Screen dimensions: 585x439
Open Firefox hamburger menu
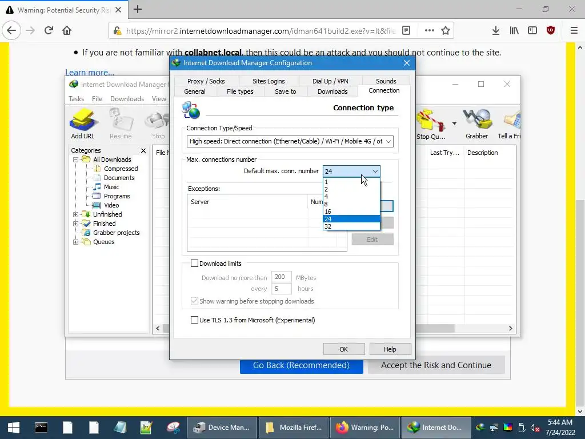pos(574,30)
